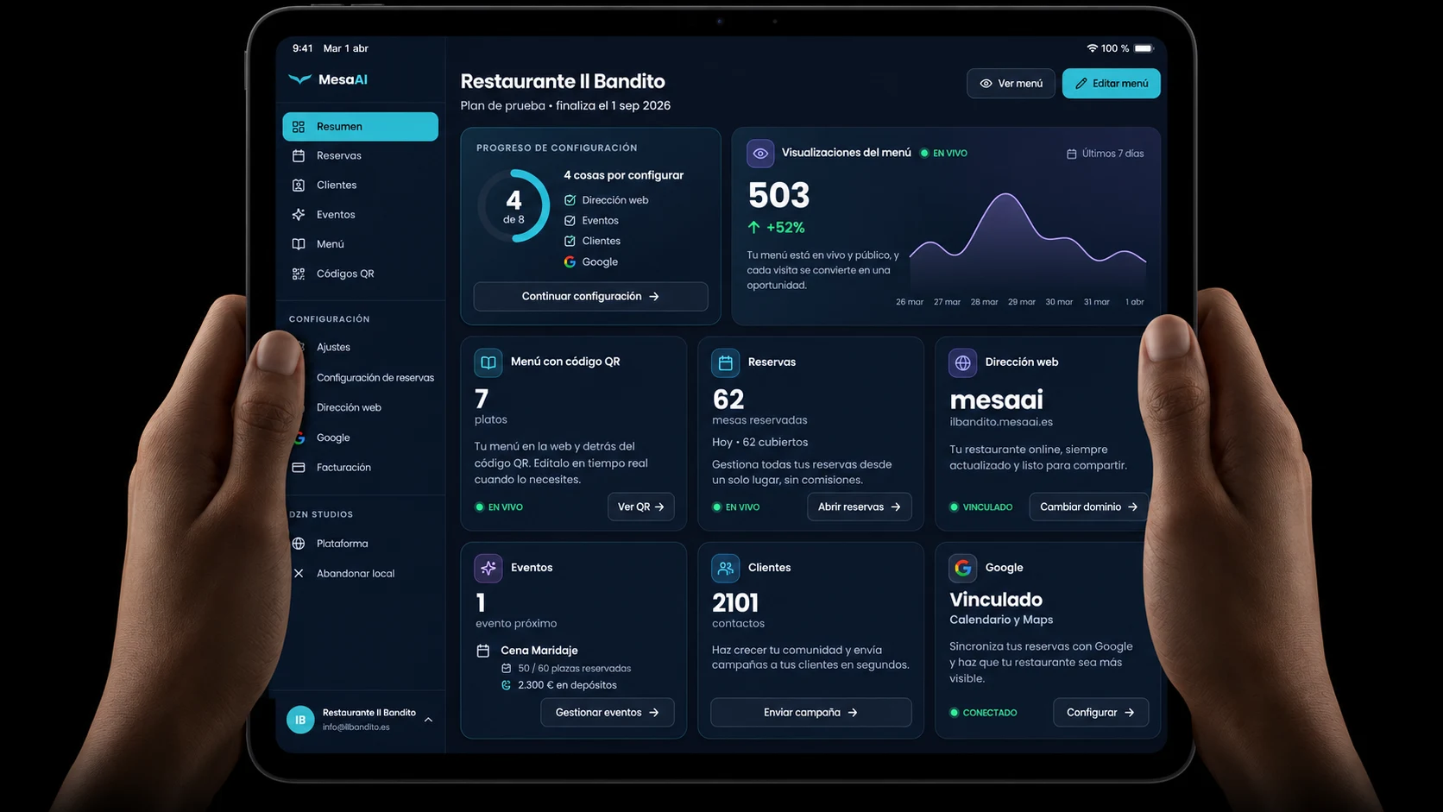Click the Enviar campaña button
The height and width of the screenshot is (812, 1443).
[x=810, y=713]
